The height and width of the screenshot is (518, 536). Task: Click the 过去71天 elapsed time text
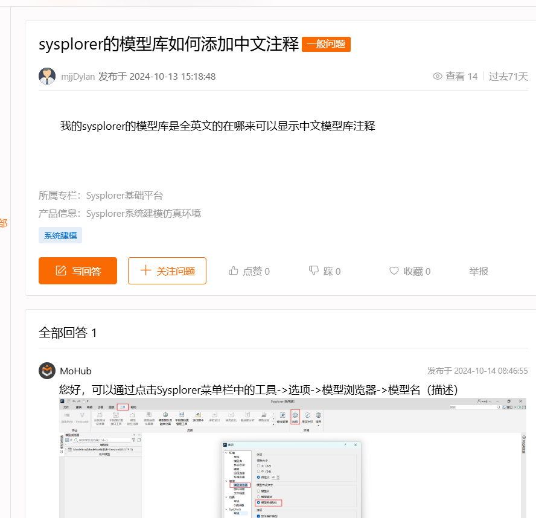[x=508, y=76]
